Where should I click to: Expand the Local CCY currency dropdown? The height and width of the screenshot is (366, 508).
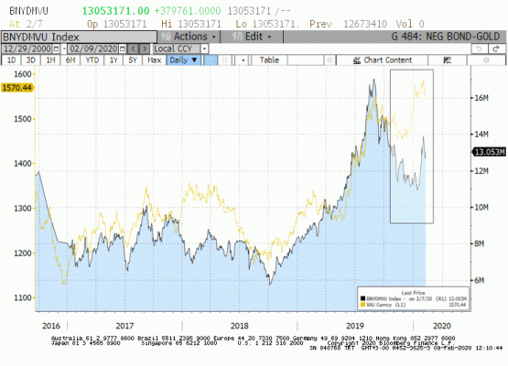(x=204, y=48)
